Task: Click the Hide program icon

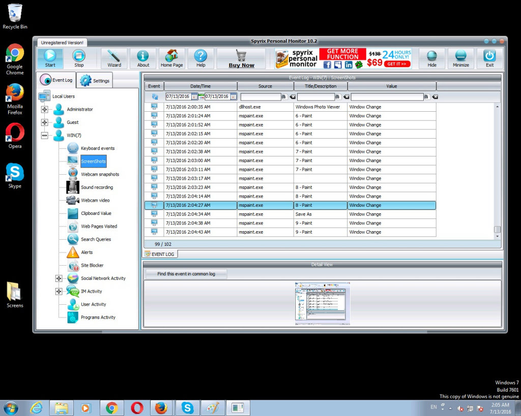Action: (431, 58)
